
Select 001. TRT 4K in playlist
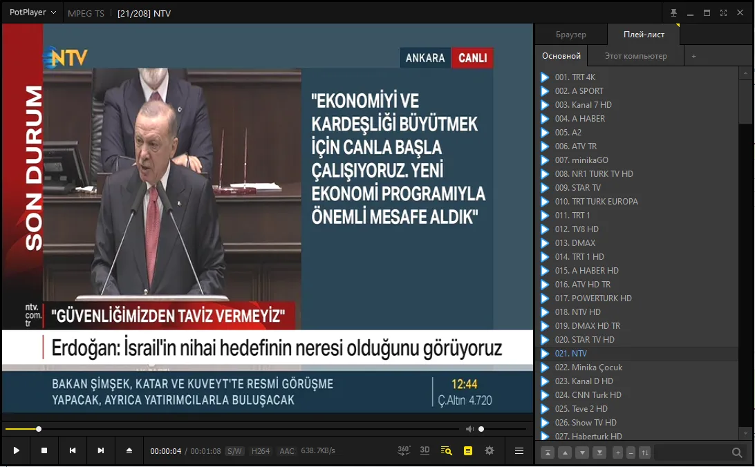(575, 77)
